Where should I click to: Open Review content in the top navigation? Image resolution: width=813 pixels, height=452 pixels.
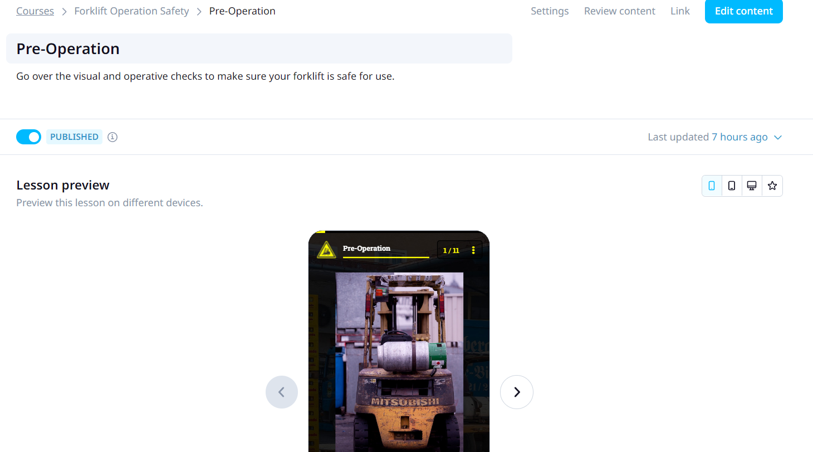click(619, 11)
